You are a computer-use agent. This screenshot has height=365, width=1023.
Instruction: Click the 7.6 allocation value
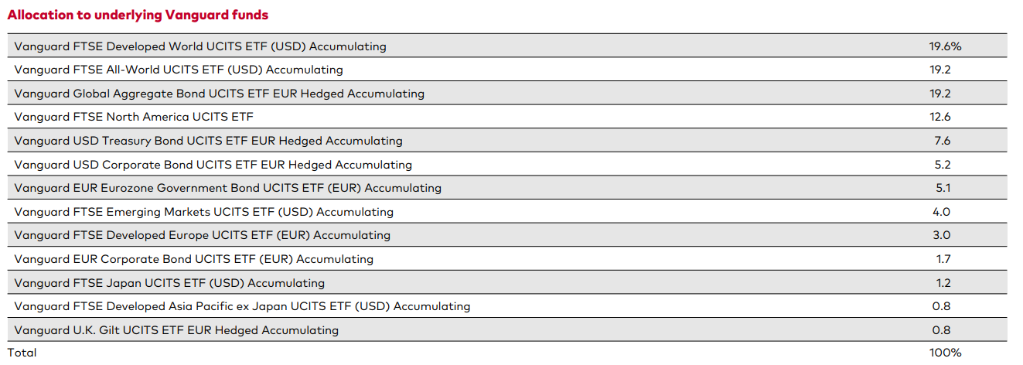(x=942, y=141)
